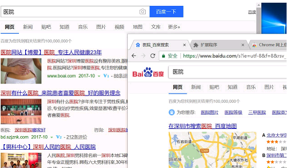Click the Windows desktop wallpaper thumbnail
287x168 pixels.
(x=274, y=18)
